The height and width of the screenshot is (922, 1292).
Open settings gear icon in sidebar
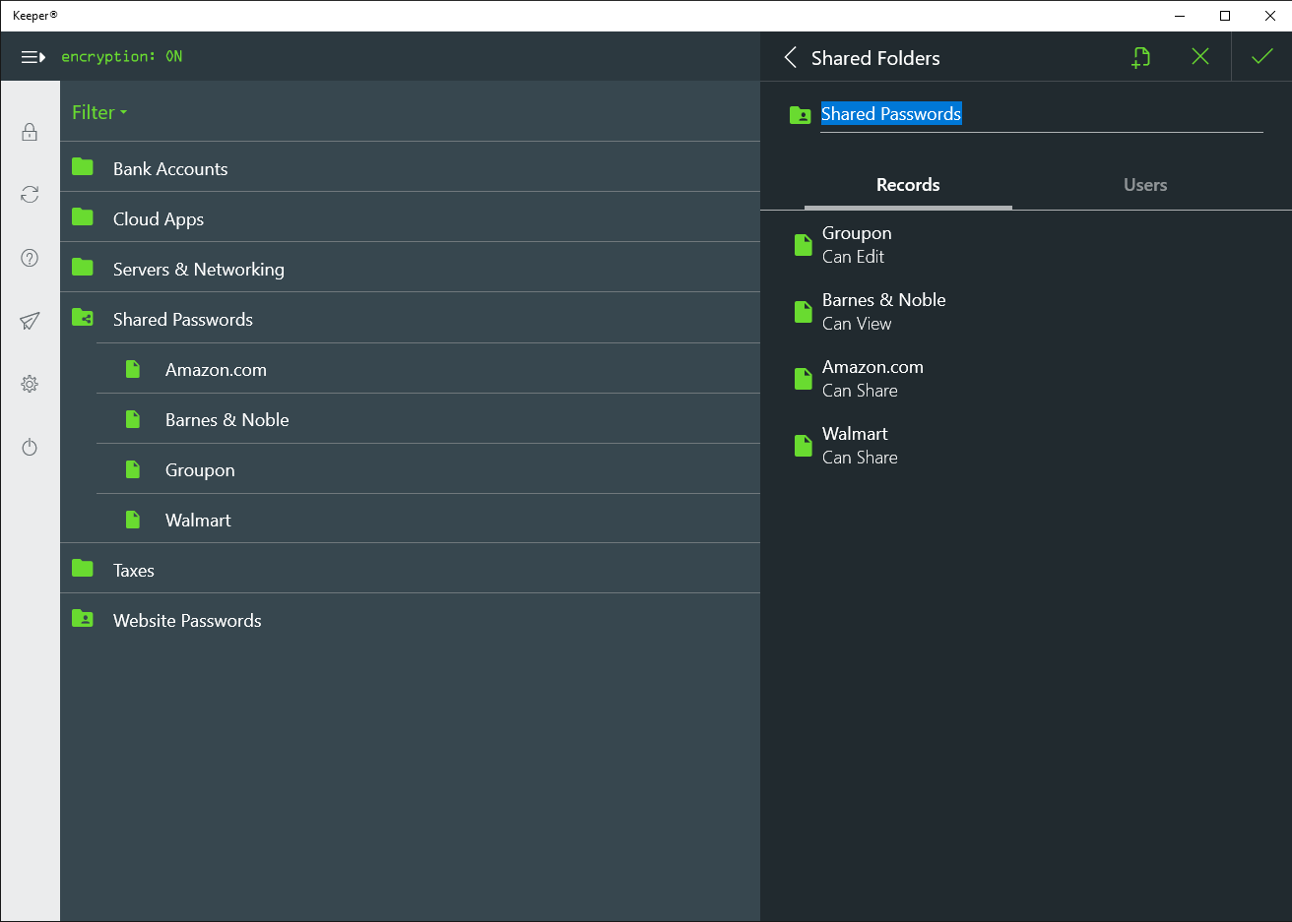click(x=30, y=384)
